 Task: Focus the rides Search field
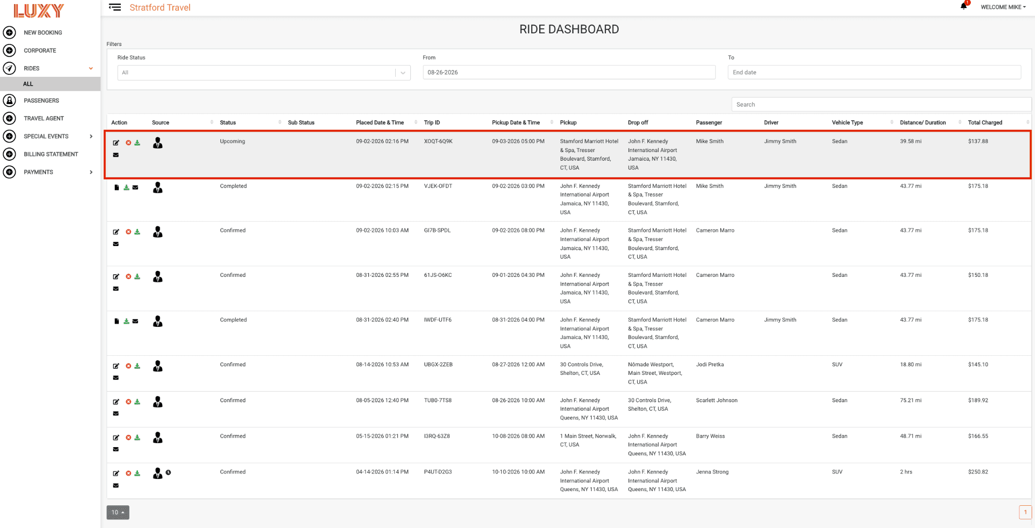point(881,105)
